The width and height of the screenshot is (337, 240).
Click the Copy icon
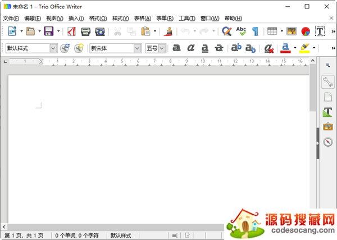(x=131, y=31)
